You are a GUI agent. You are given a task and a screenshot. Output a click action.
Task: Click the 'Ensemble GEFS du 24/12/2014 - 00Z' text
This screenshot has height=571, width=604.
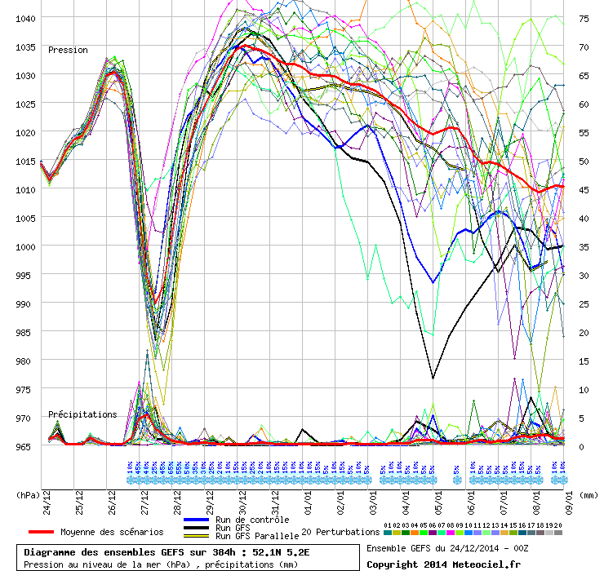447,548
